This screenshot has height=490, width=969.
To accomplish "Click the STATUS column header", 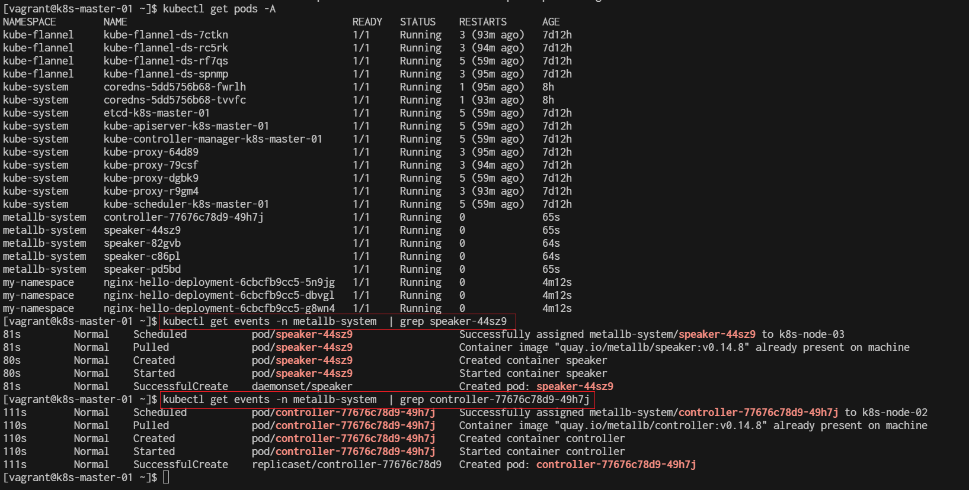I will pyautogui.click(x=418, y=22).
